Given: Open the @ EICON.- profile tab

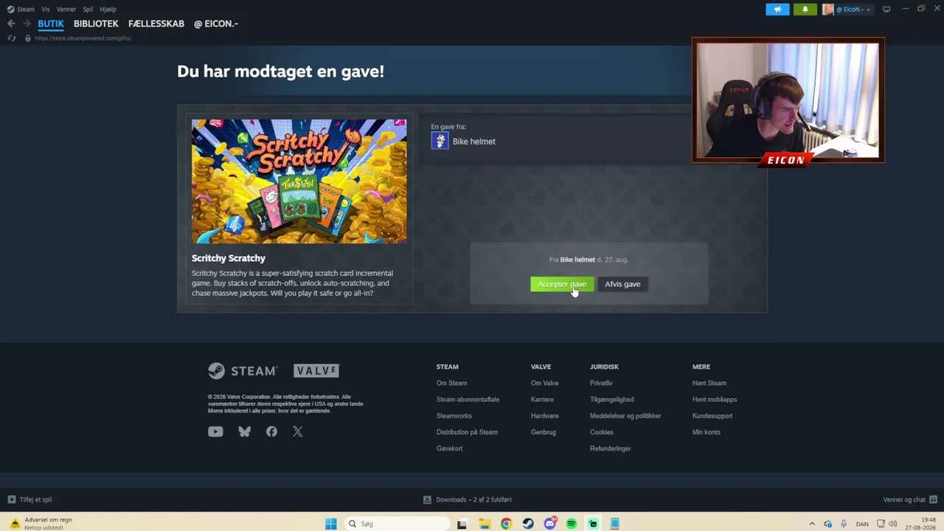Looking at the screenshot, I should [216, 24].
